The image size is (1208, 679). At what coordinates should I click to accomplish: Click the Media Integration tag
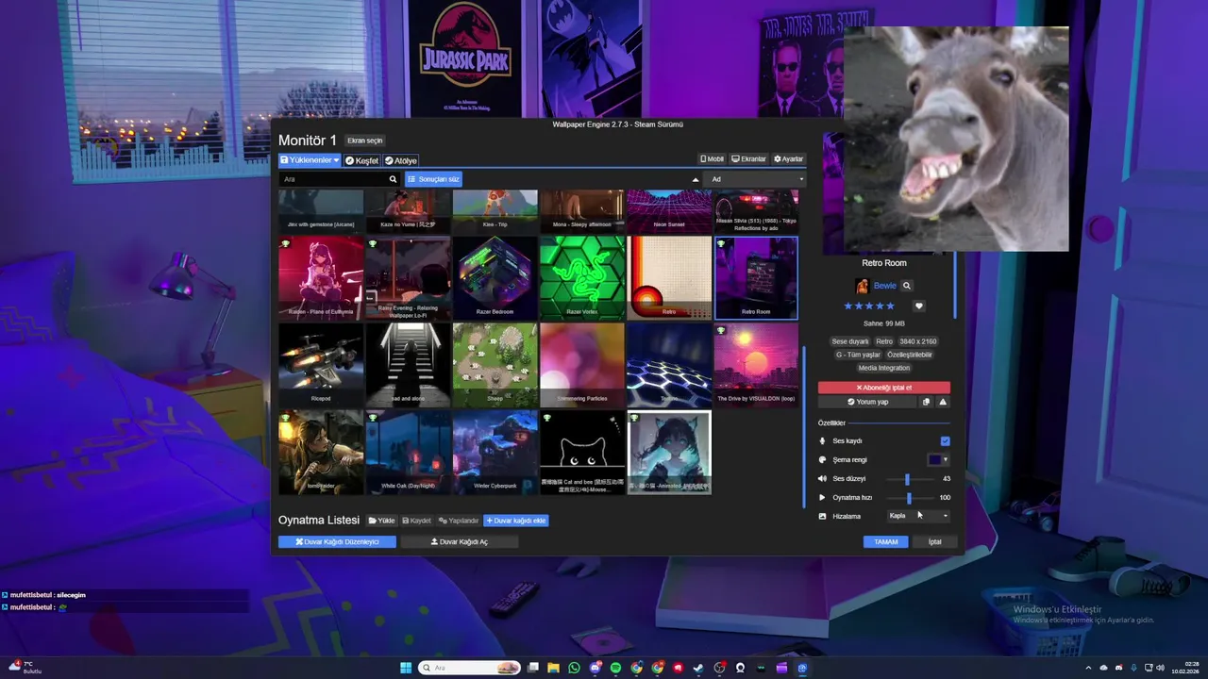pos(884,368)
